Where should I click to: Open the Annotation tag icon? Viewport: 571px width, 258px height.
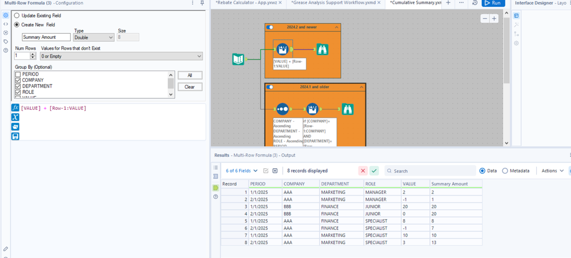click(x=6, y=42)
